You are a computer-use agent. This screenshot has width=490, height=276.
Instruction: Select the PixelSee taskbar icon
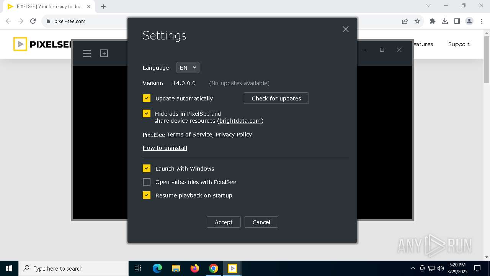coord(232,268)
